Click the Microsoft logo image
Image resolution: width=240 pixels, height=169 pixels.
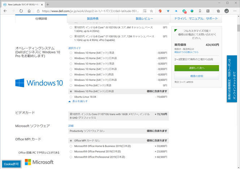tap(39, 162)
